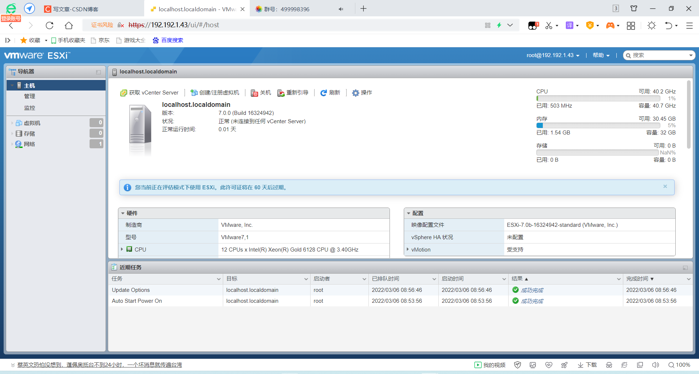699x374 pixels.
Task: Open the game controller extension
Action: (610, 25)
